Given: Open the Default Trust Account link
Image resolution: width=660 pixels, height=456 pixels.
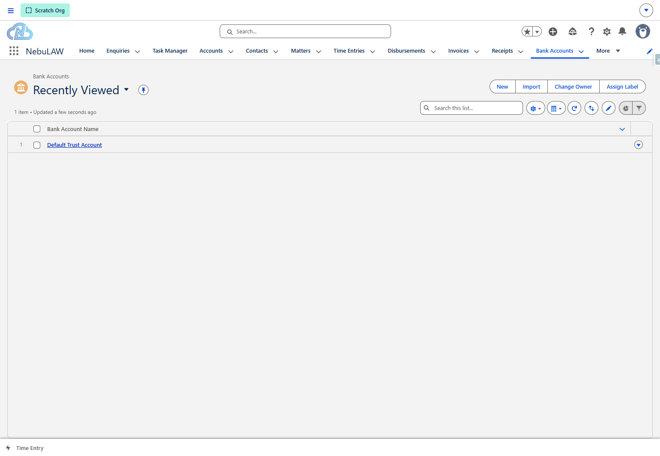Looking at the screenshot, I should pos(75,145).
